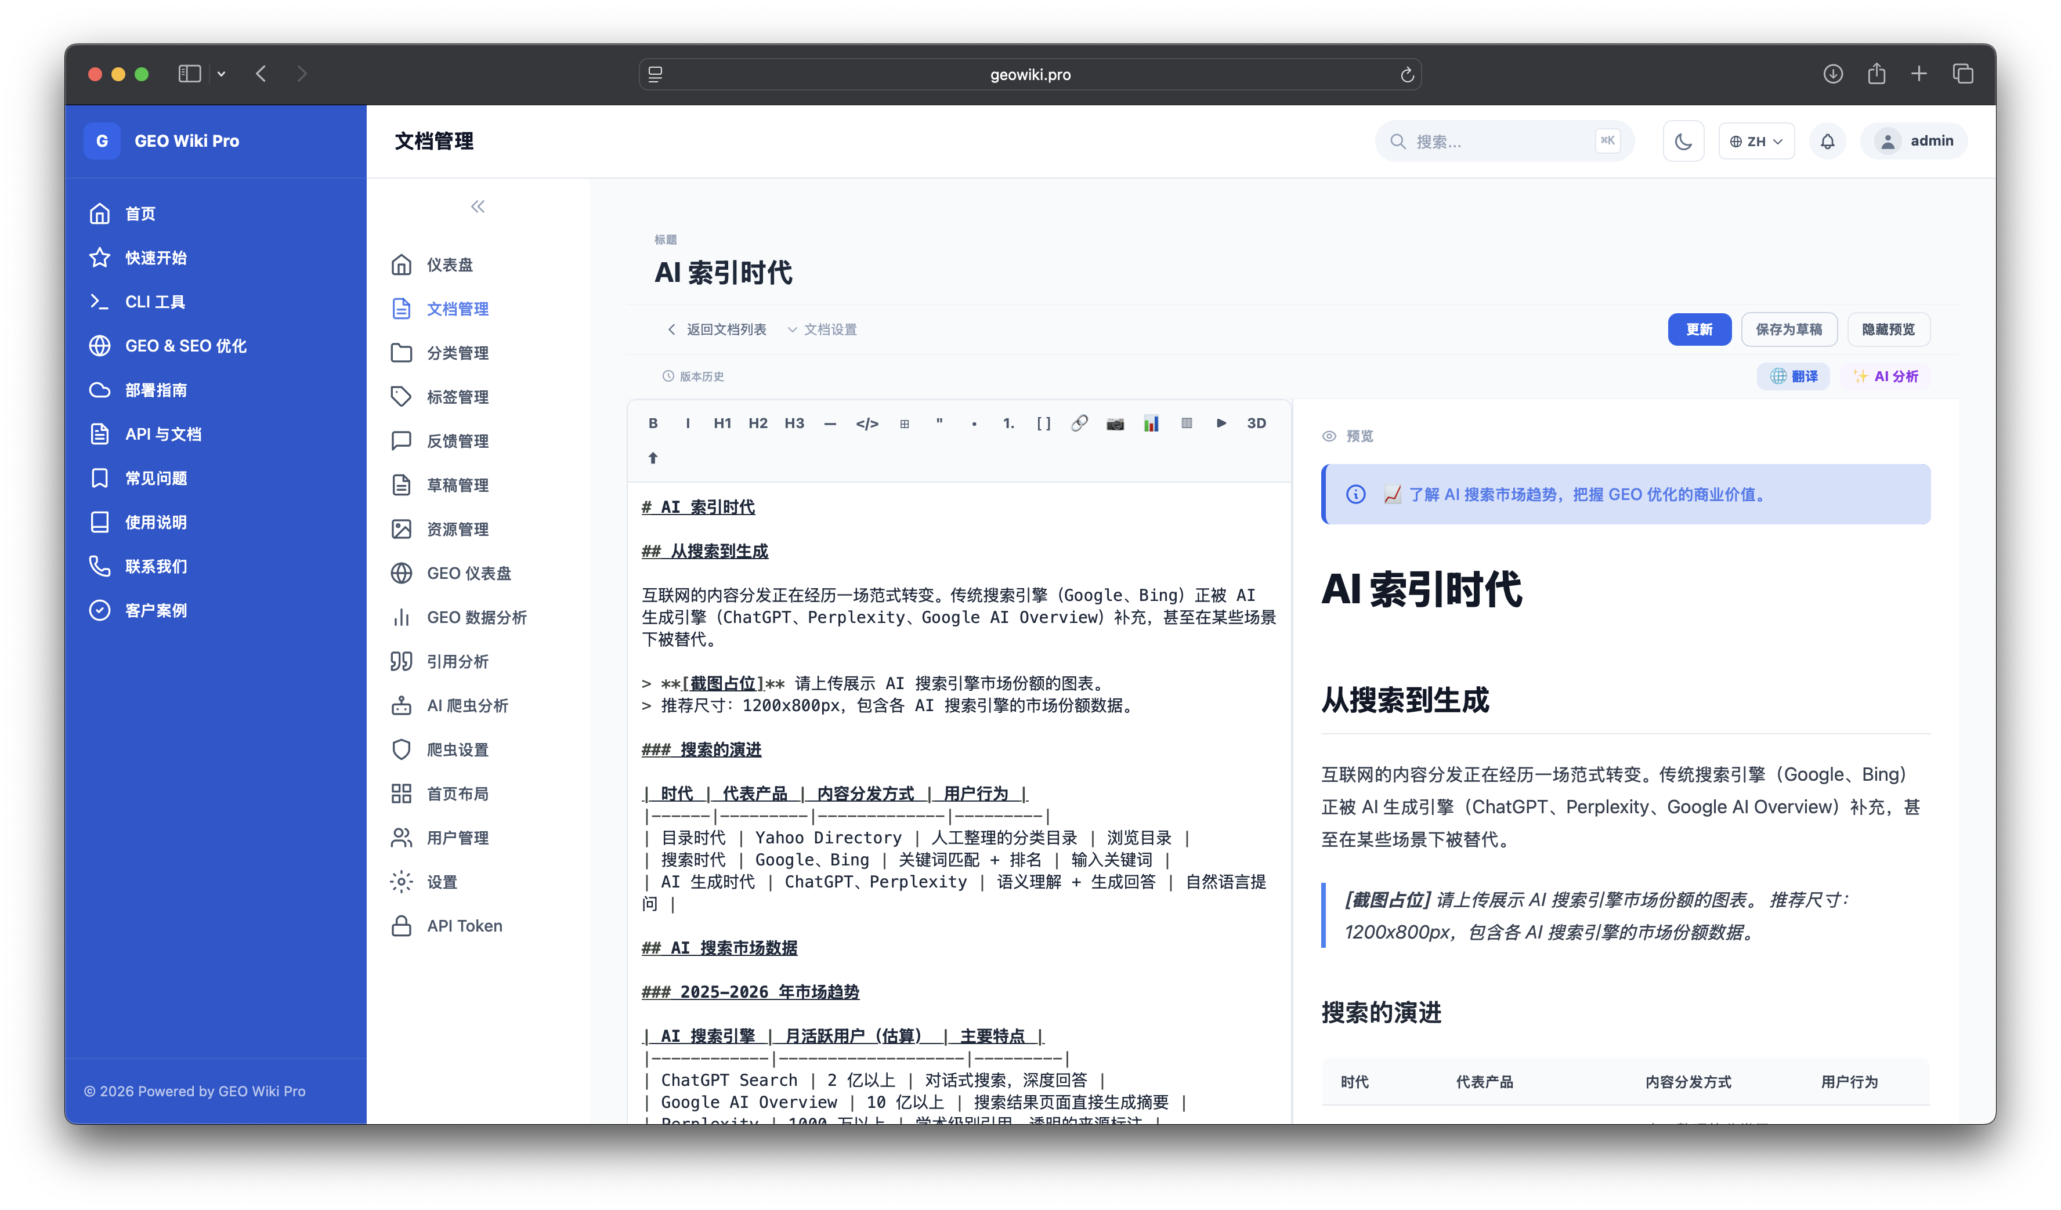Viewport: 2061px width, 1210px height.
Task: Click the 更新 button
Action: coord(1699,329)
